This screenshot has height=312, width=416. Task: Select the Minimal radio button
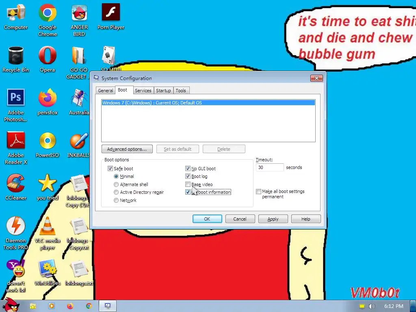[x=116, y=176]
